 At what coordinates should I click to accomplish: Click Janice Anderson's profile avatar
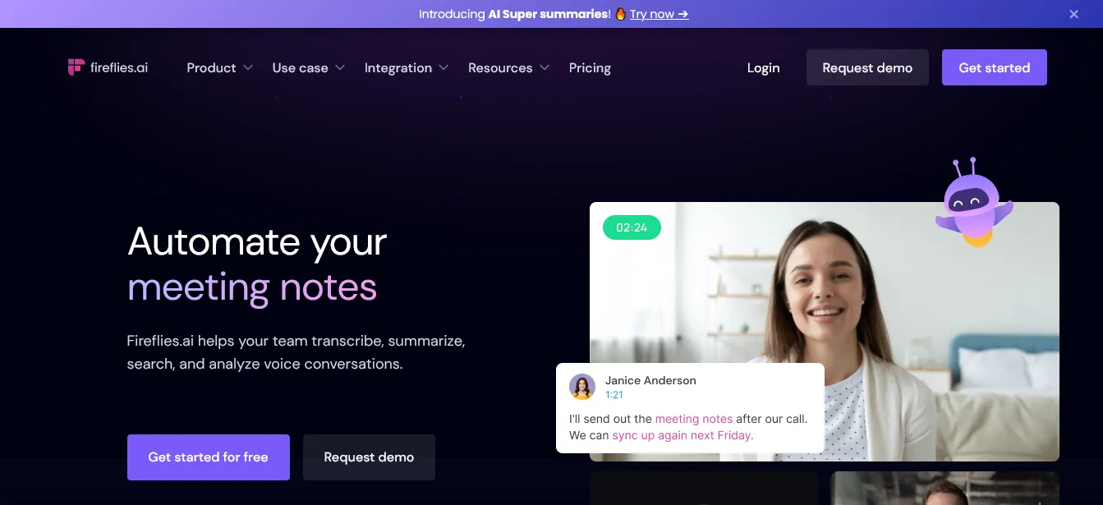coord(582,387)
